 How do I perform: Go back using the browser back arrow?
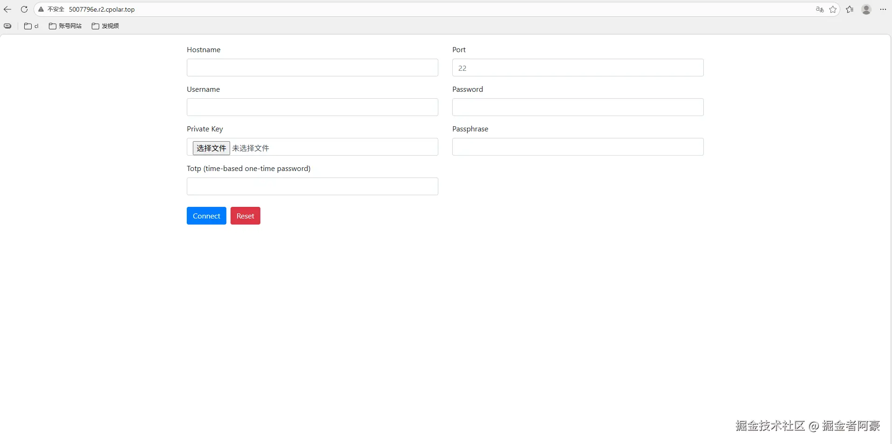point(7,9)
